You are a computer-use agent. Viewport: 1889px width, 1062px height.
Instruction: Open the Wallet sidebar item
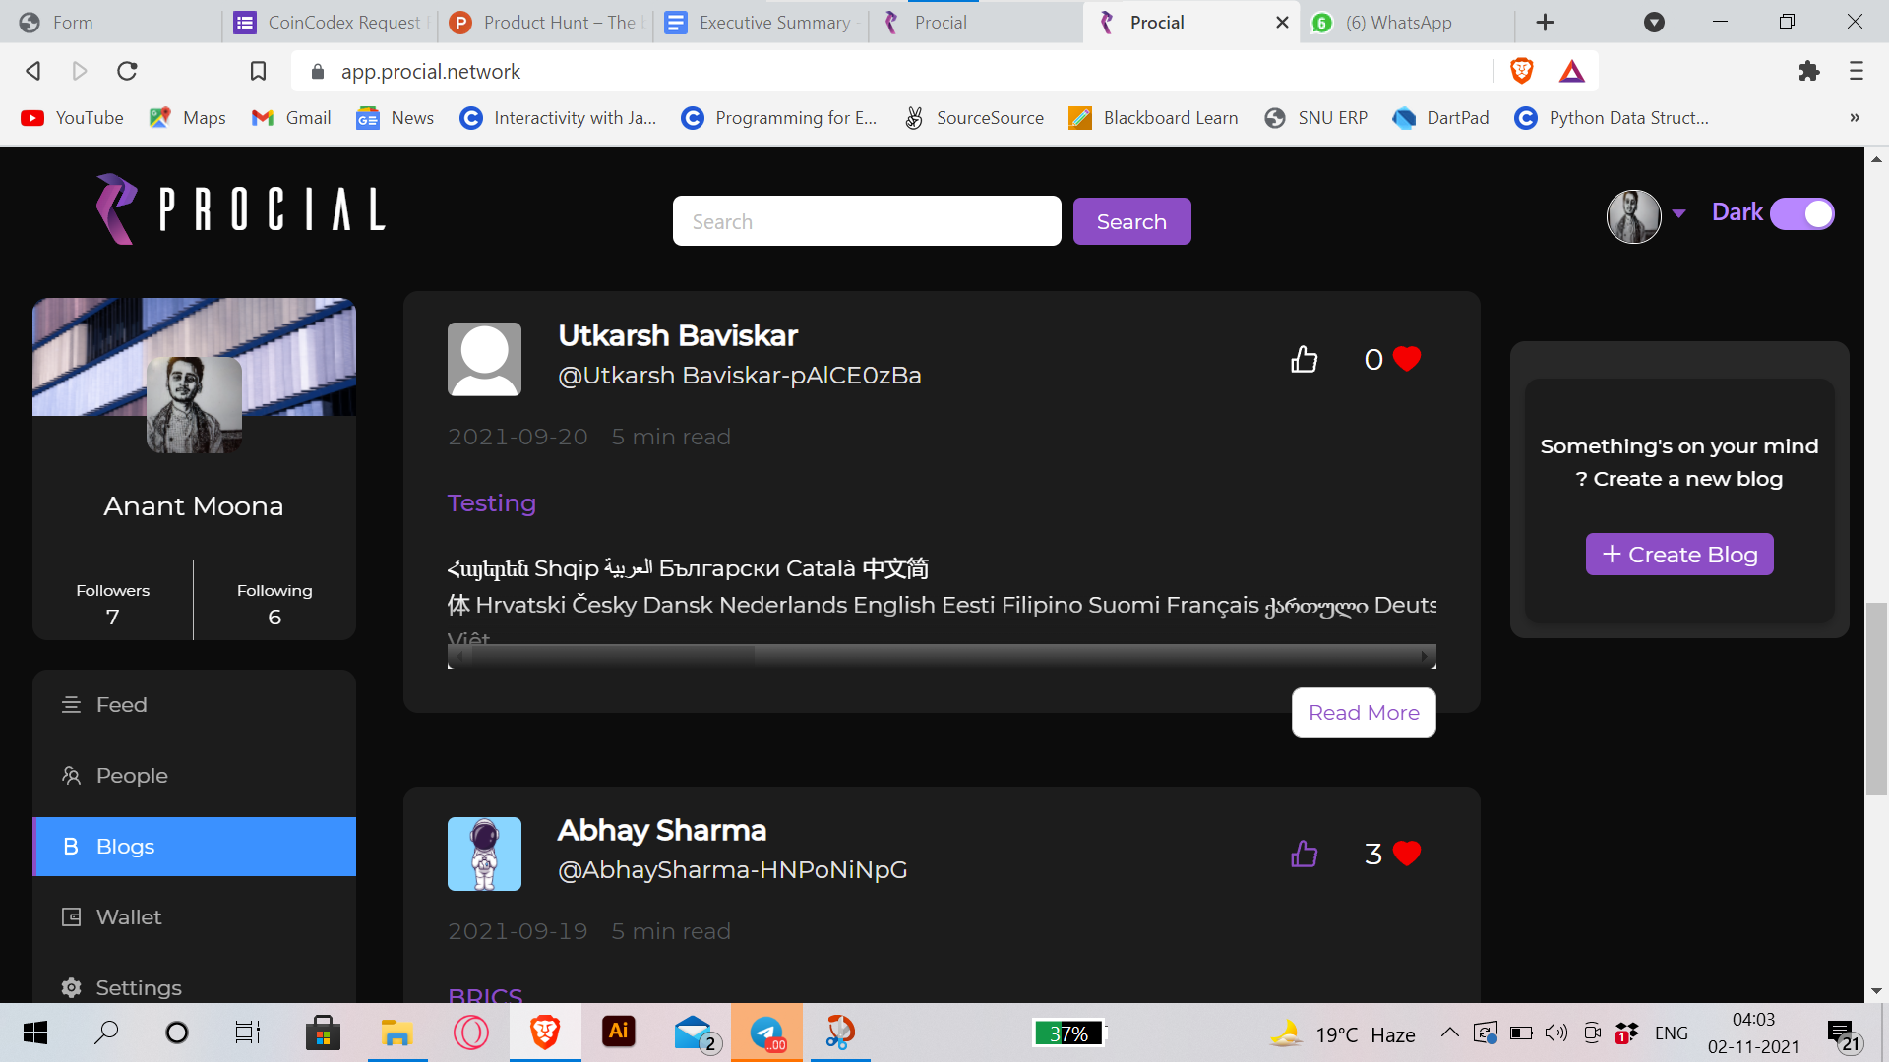click(x=129, y=916)
